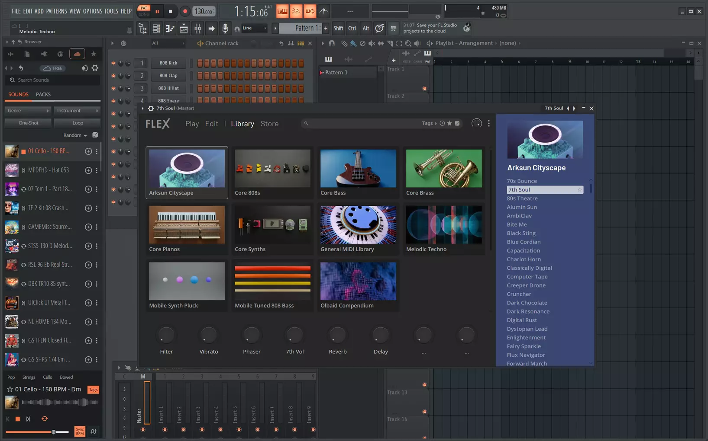This screenshot has height=441, width=708.
Task: Select the Slip tool in Playlist toolbar
Action: point(381,43)
